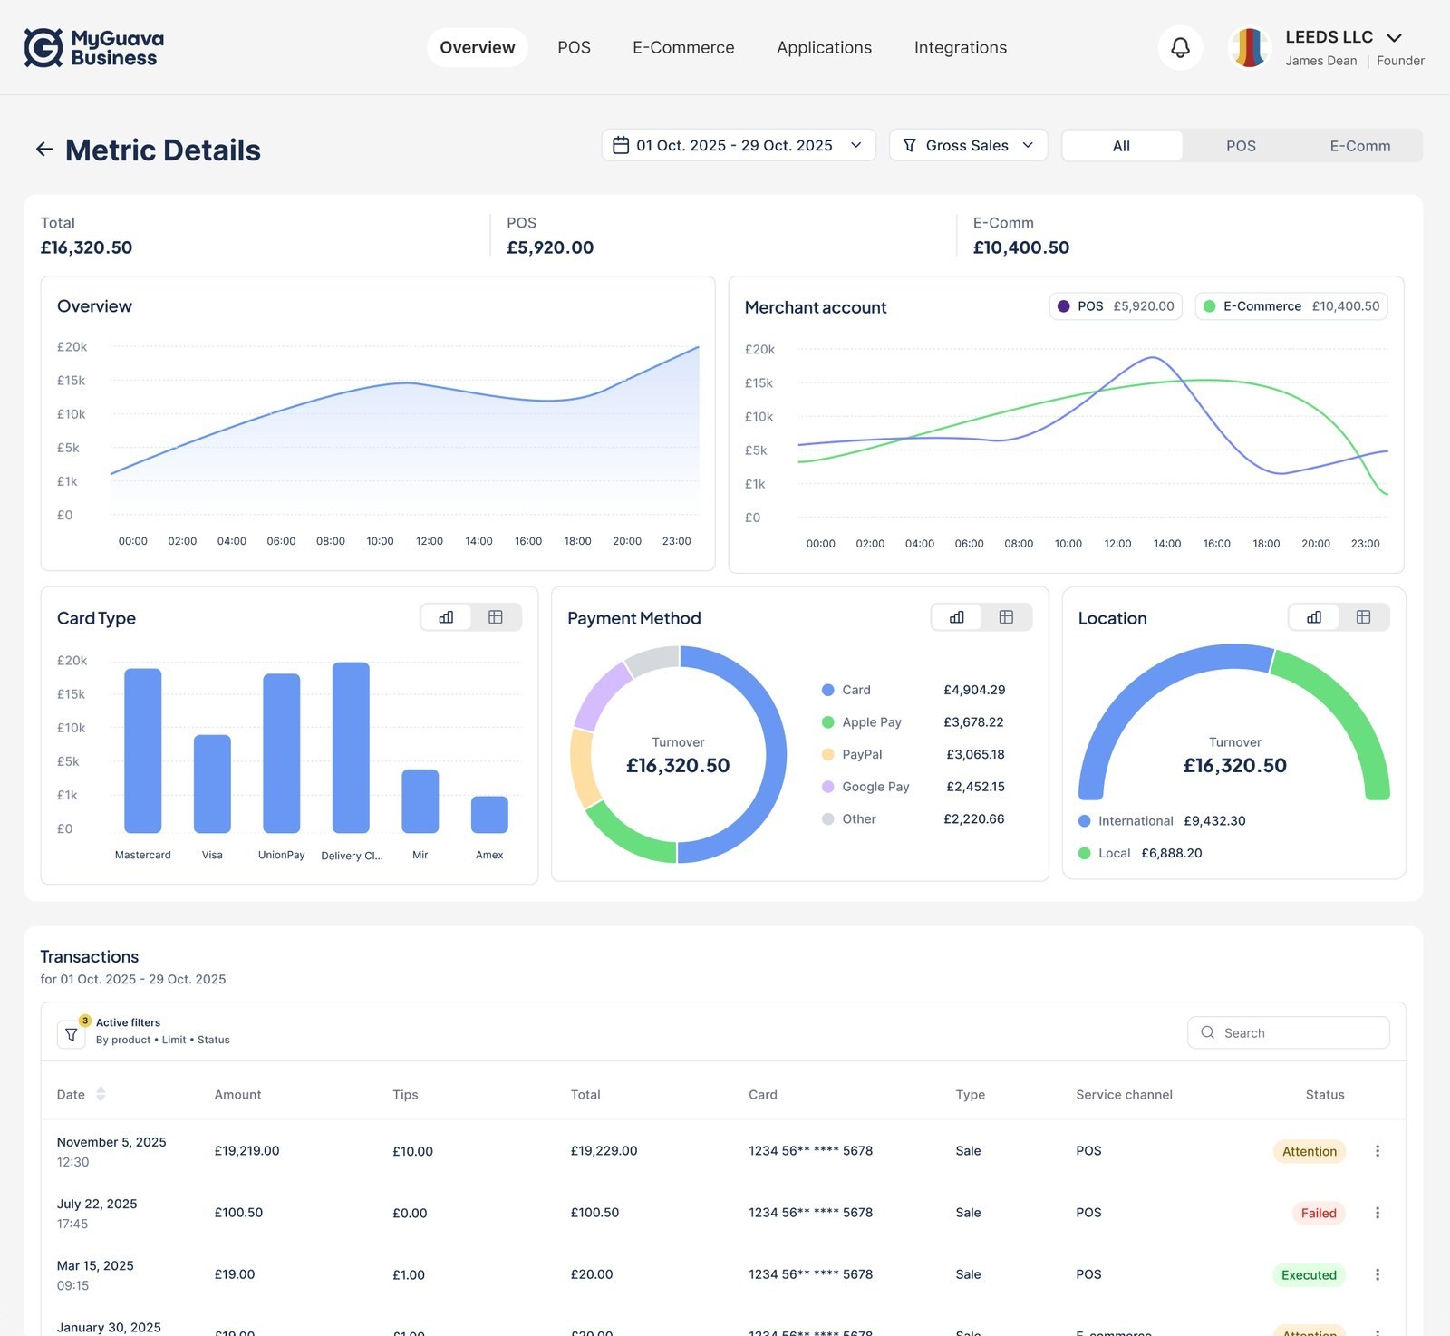
Task: Open the POS navigation tab
Action: click(x=574, y=47)
